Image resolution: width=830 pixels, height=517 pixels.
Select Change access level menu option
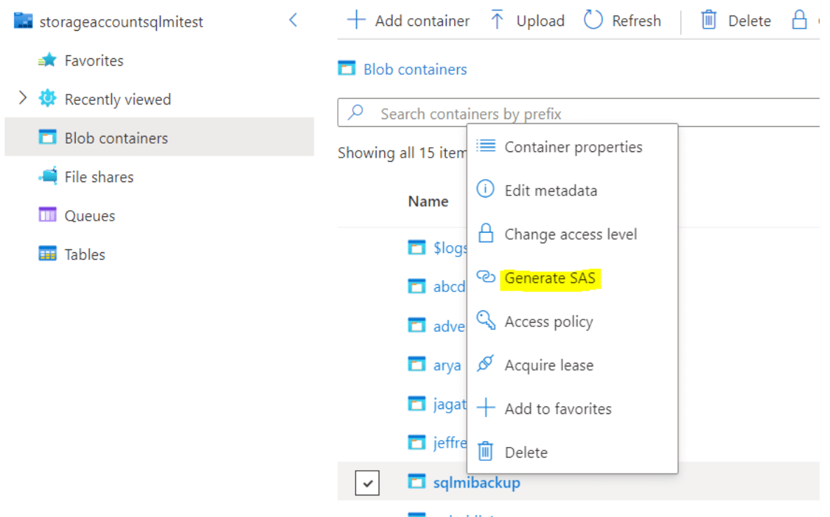pos(570,234)
